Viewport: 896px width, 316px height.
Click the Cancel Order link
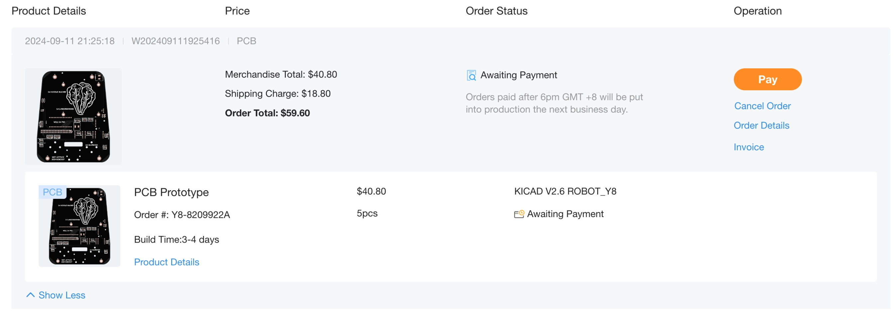point(762,106)
